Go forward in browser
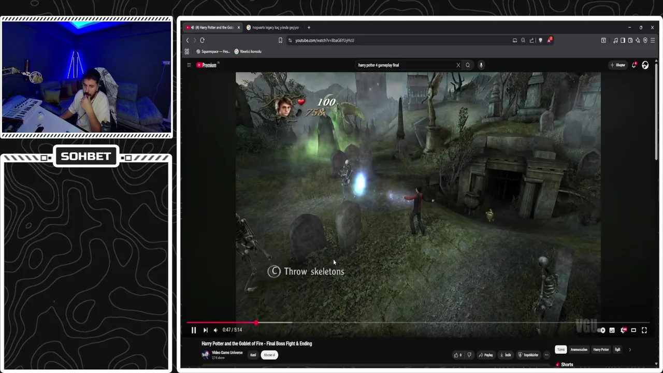 195,40
